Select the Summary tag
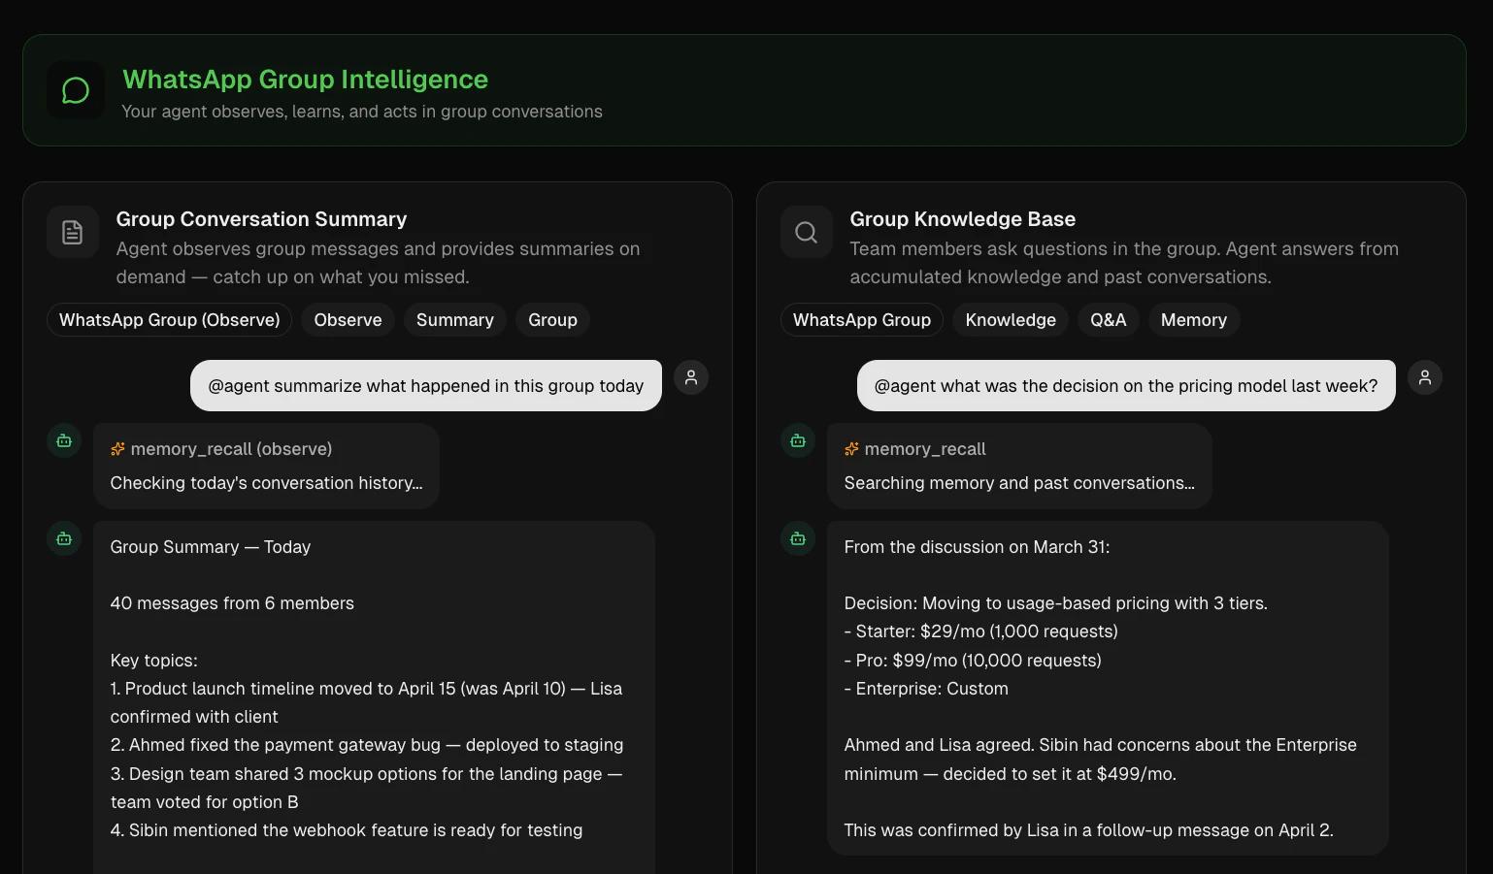The height and width of the screenshot is (874, 1493). [454, 319]
